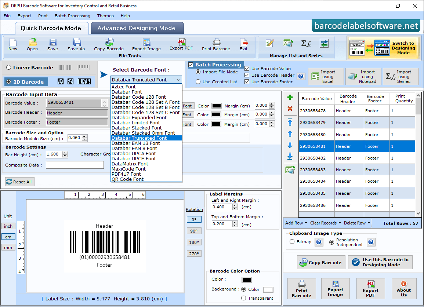The height and width of the screenshot is (307, 424).
Task: Choose Databar Expanded Font option
Action: (x=146, y=118)
